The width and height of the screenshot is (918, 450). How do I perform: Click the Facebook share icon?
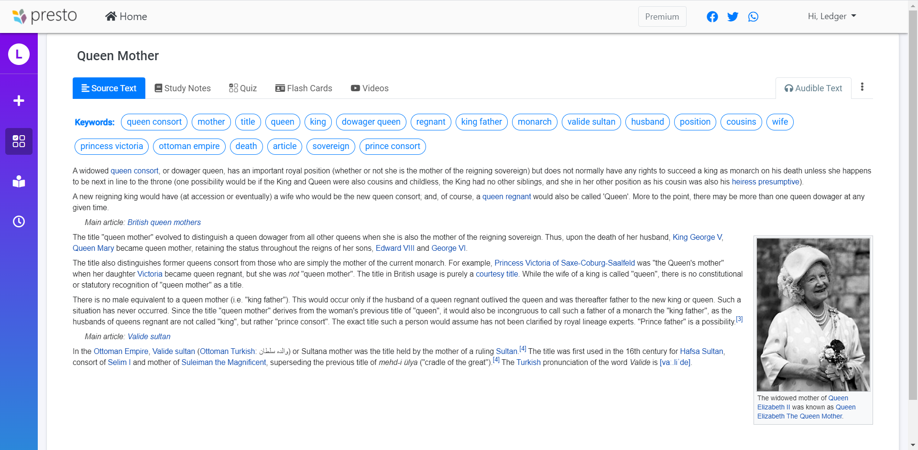click(x=712, y=17)
